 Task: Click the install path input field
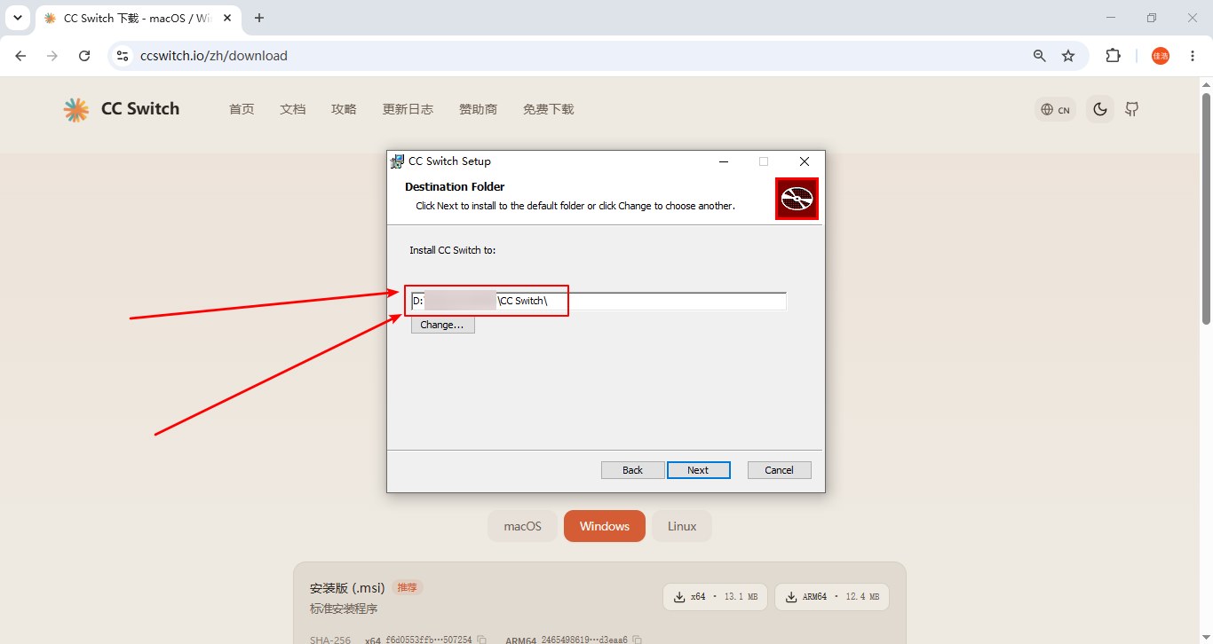point(599,302)
